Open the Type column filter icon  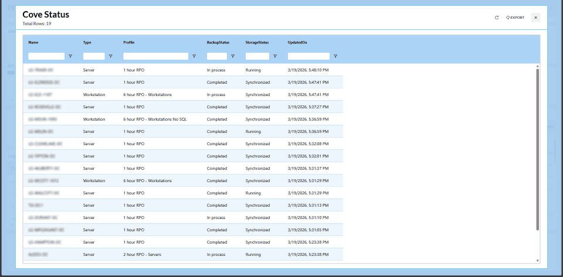[x=111, y=56]
